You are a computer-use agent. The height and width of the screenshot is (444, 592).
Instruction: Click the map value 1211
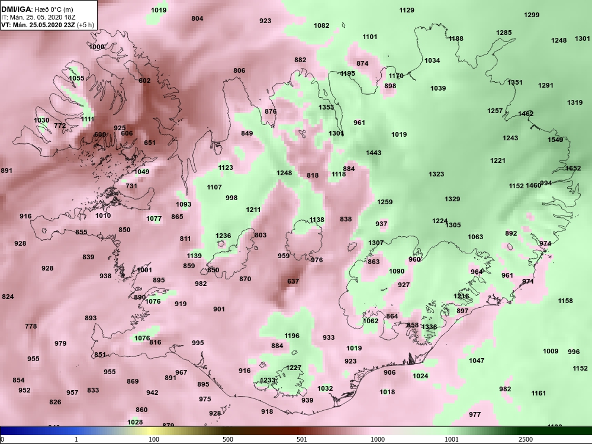[253, 210]
